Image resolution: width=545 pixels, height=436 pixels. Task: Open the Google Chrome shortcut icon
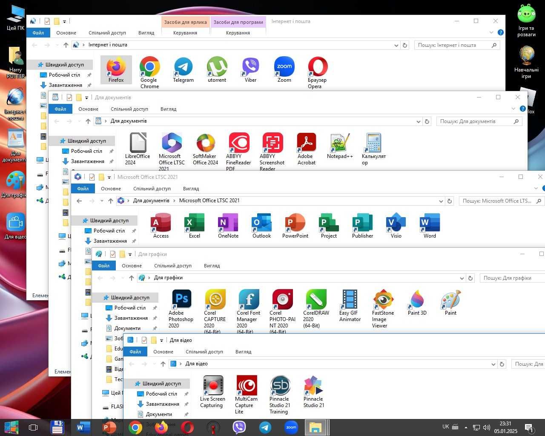pyautogui.click(x=149, y=72)
